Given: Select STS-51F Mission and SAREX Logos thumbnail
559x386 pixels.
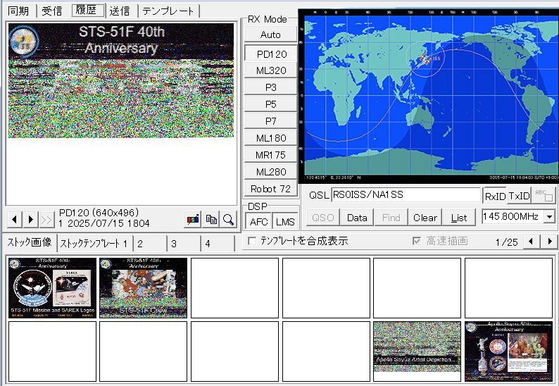Looking at the screenshot, I should 52,288.
